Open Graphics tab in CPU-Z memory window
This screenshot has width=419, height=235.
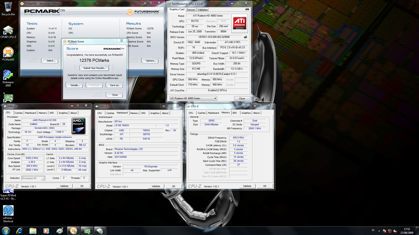coord(246,113)
